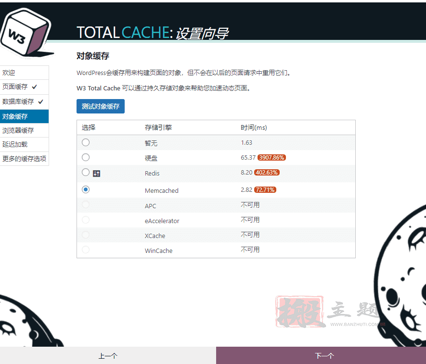This screenshot has width=426, height=364.
Task: Click the TOTAL CACHE: 设置向导 title
Action: [153, 33]
